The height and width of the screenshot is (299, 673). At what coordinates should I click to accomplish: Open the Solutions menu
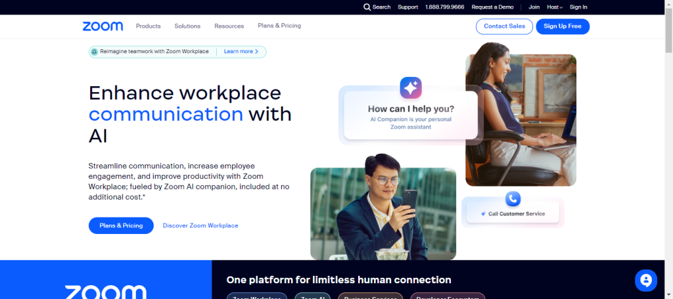pyautogui.click(x=187, y=26)
